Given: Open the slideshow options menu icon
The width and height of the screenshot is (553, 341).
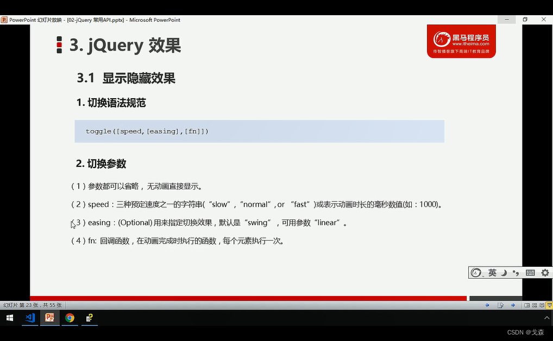Looking at the screenshot, I should coord(500,305).
